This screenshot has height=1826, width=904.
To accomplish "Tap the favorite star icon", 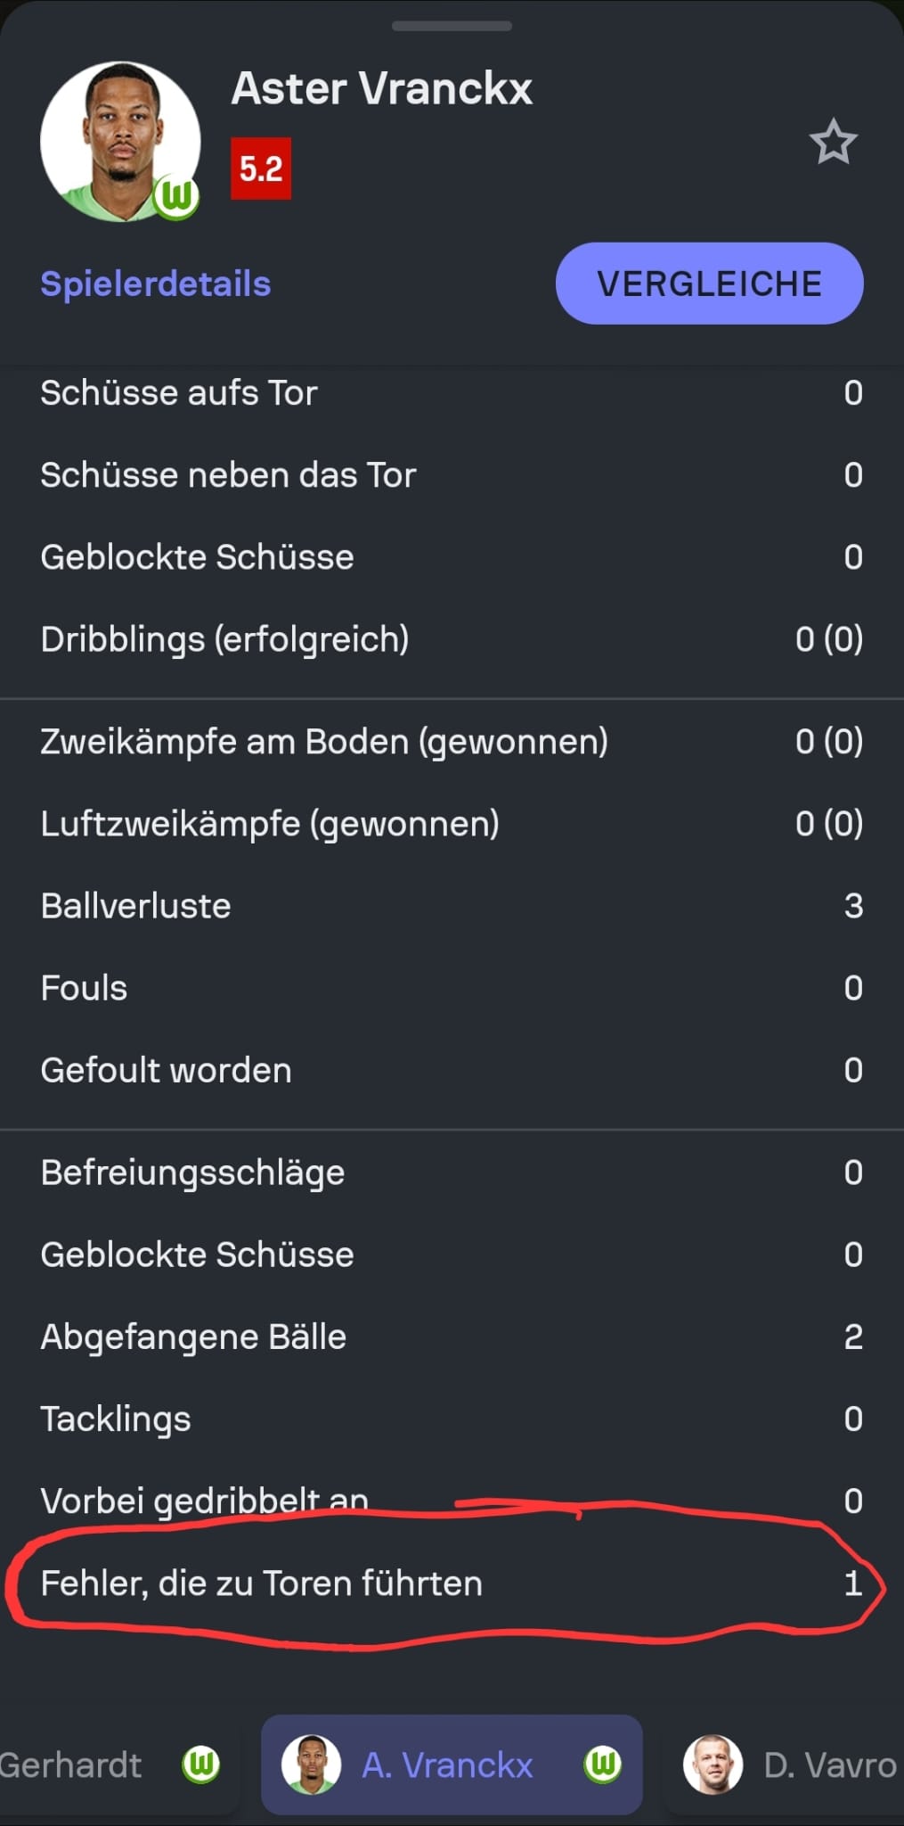I will pos(833,142).
